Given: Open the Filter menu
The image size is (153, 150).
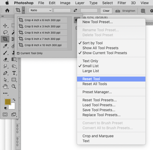Looking at the screenshot, I should pyautogui.click(x=122, y=3).
